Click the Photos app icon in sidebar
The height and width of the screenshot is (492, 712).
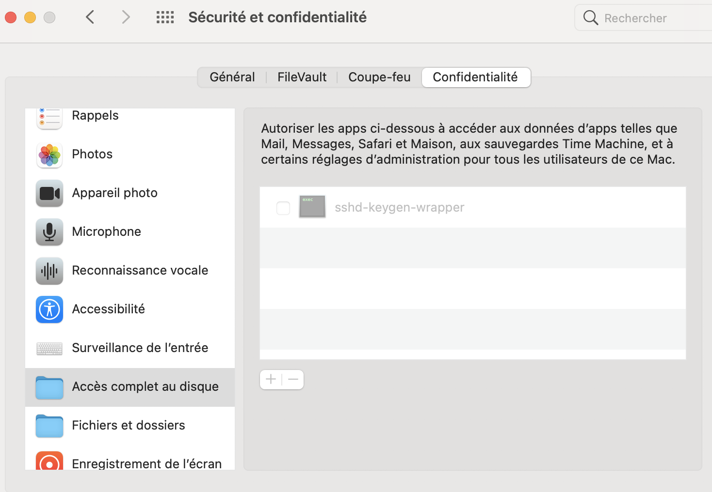(49, 155)
